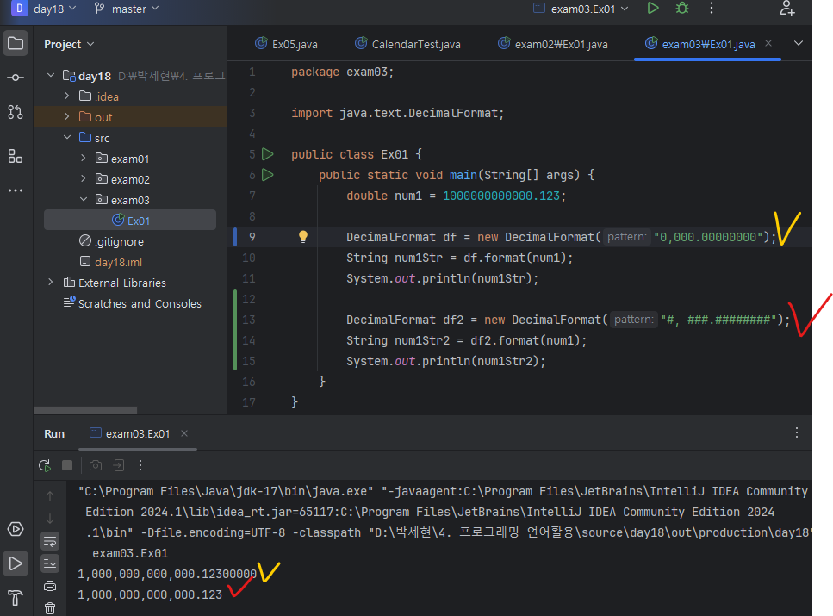Expand the .idea folder
This screenshot has height=616, width=833.
pyautogui.click(x=67, y=96)
